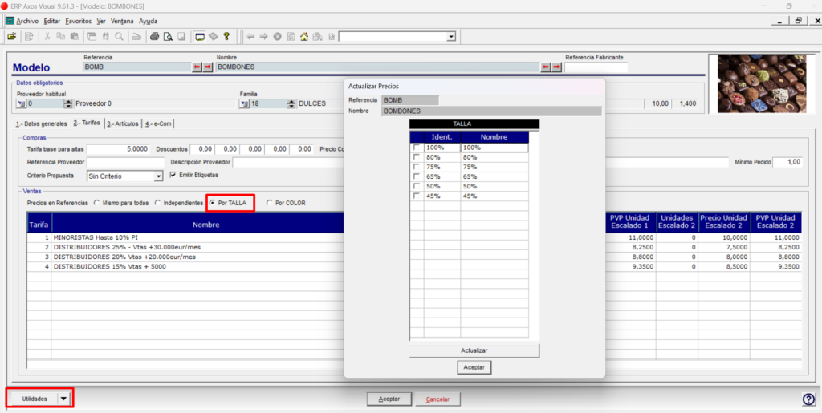Click the home icon in navigation toolbar
The width and height of the screenshot is (822, 413).
(303, 37)
